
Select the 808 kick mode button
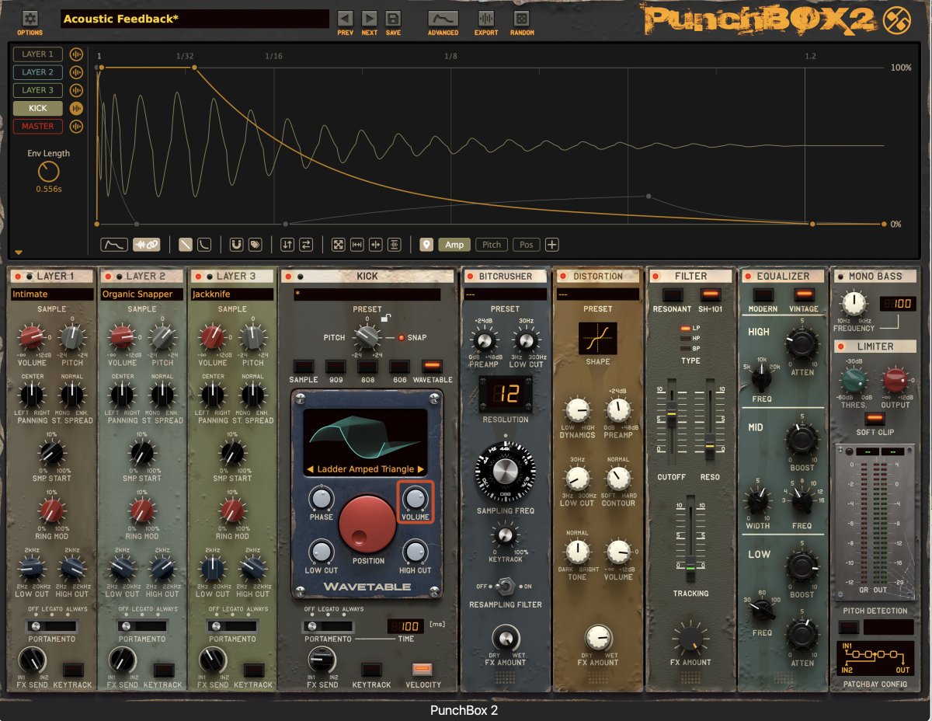pyautogui.click(x=367, y=366)
